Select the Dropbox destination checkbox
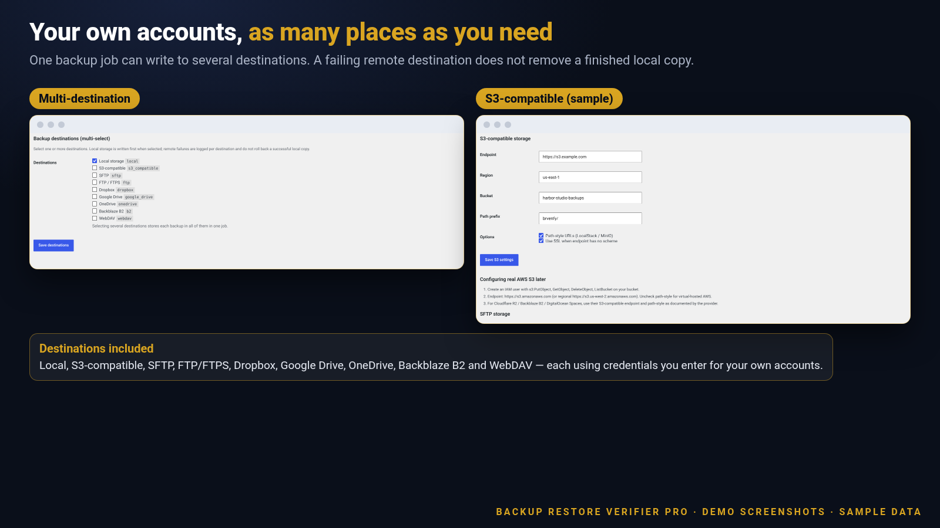This screenshot has height=528, width=940. click(95, 189)
